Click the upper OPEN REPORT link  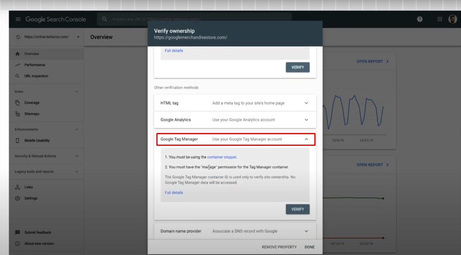point(373,62)
